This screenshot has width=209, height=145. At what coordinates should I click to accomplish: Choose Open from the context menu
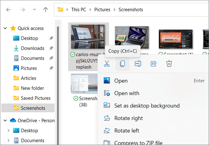121,81
